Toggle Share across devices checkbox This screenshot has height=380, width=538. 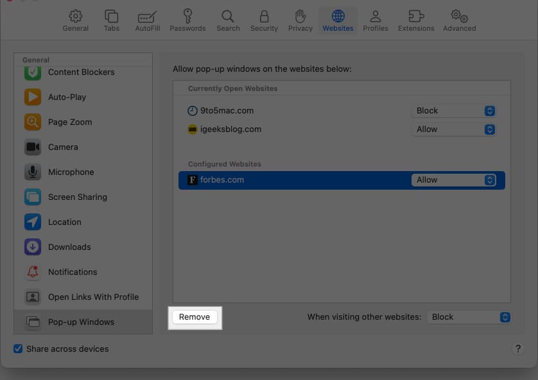[x=18, y=349]
